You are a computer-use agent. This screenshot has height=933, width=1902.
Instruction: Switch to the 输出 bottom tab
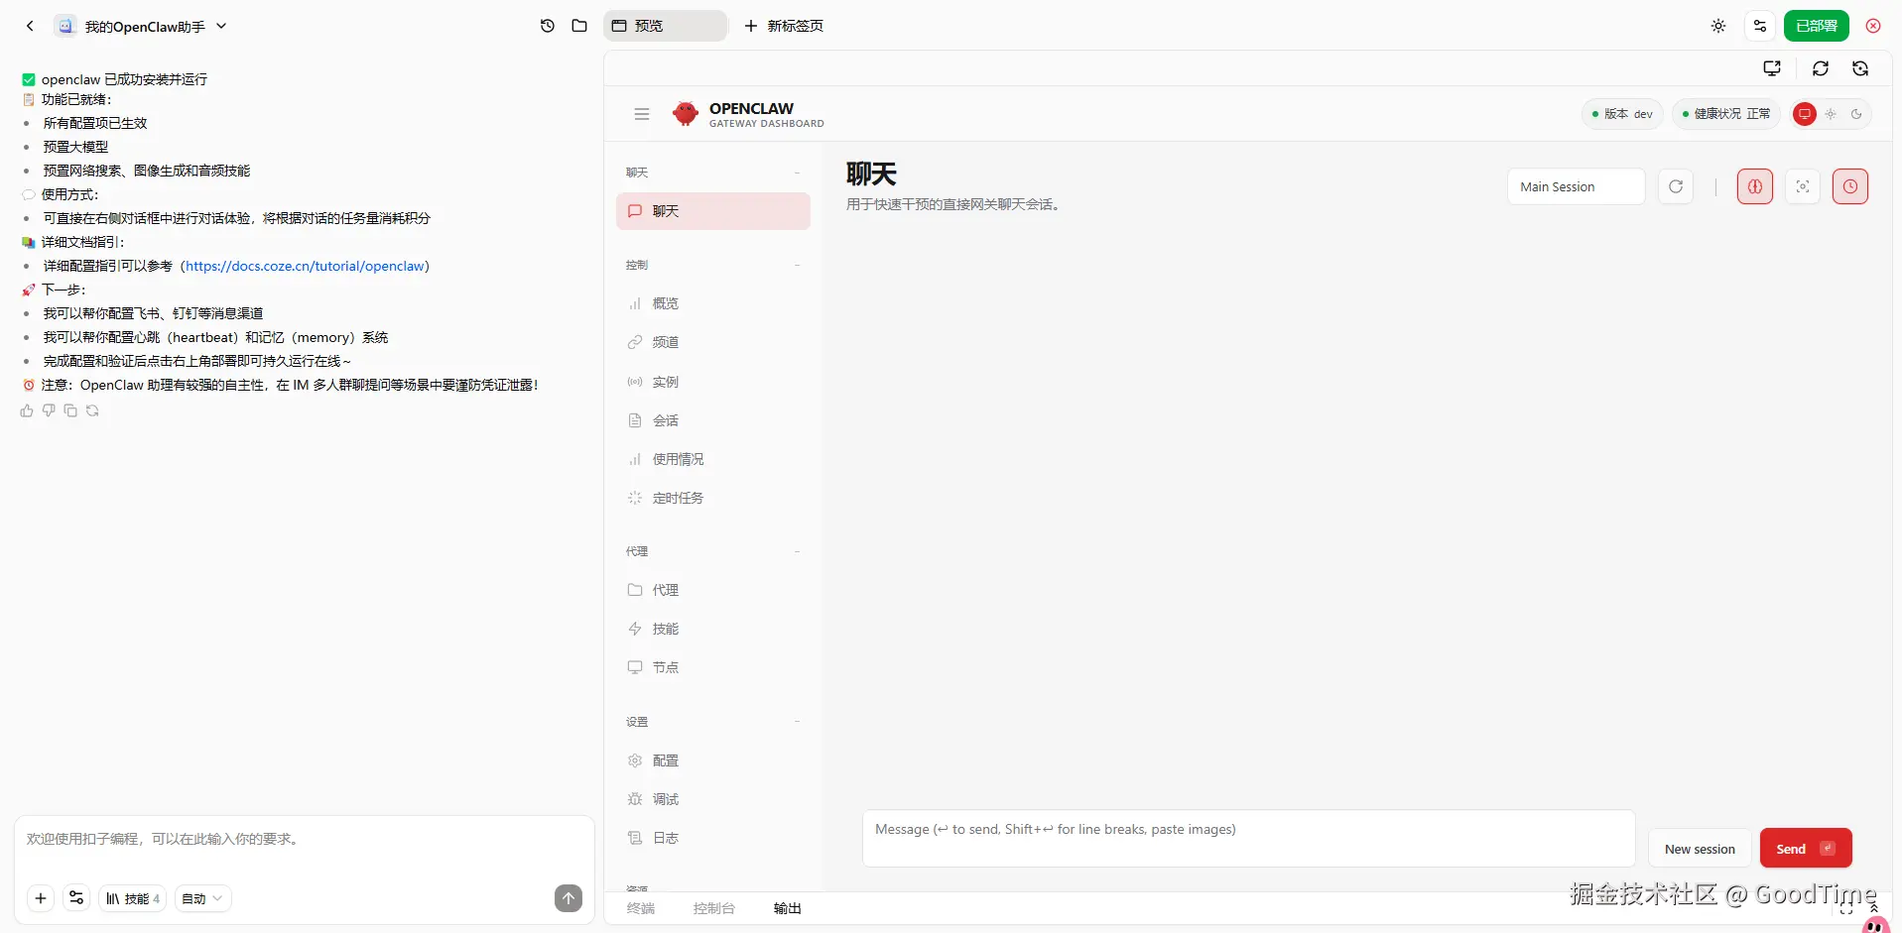788,908
